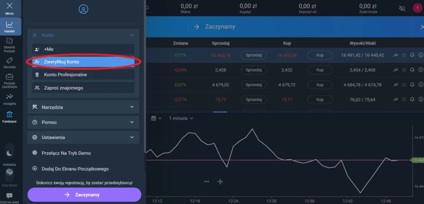424x204 pixels.
Task: Toggle the dark mode moon switch
Action: click(10, 152)
